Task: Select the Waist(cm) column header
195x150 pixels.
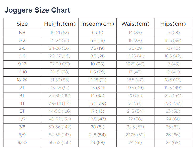Action: pyautogui.click(x=135, y=24)
